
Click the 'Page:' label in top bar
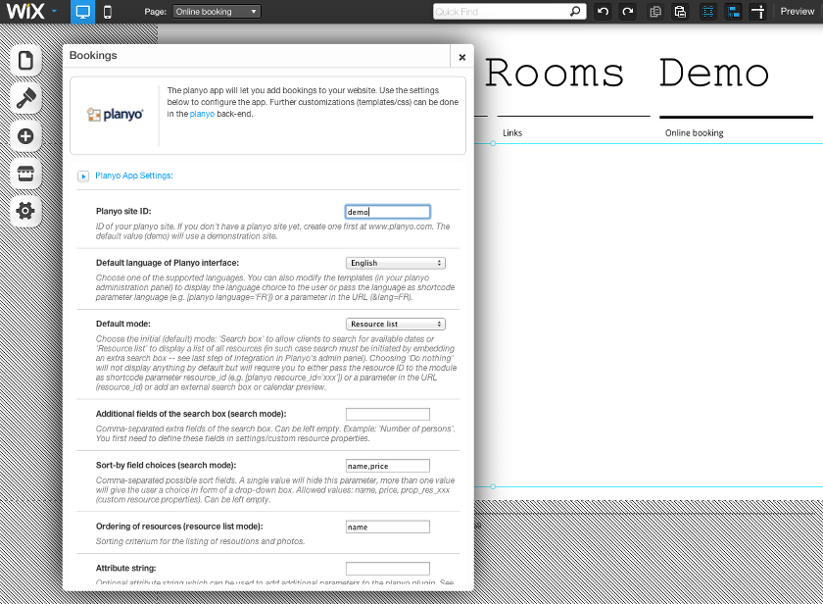(x=156, y=12)
